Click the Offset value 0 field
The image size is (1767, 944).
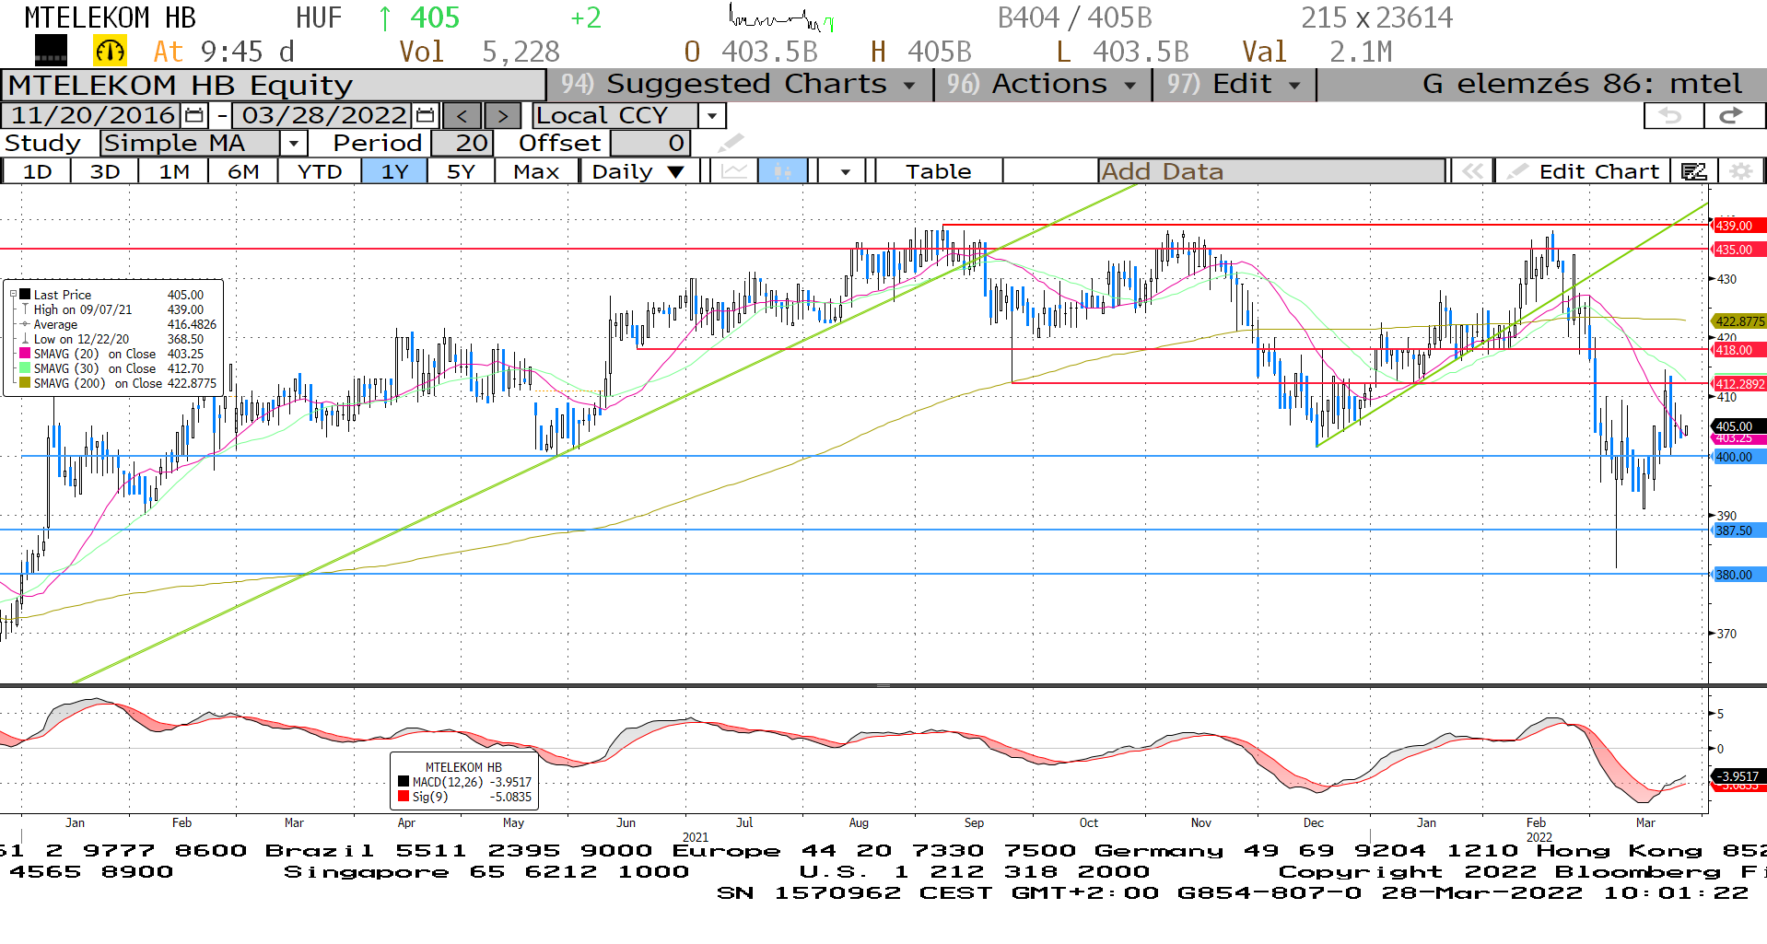pyautogui.click(x=649, y=143)
